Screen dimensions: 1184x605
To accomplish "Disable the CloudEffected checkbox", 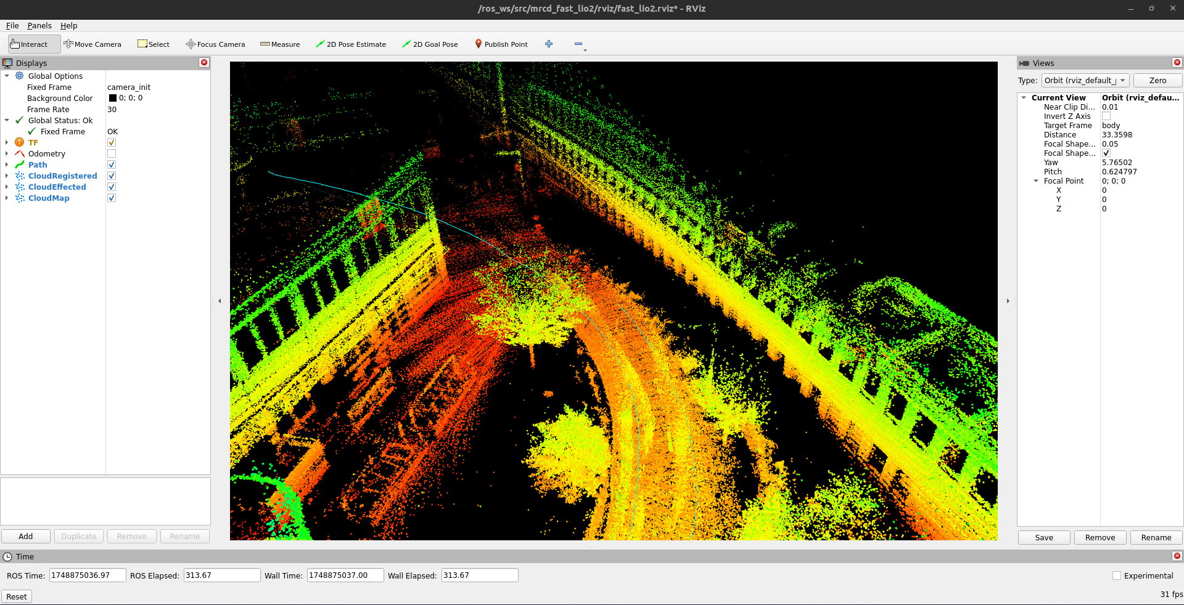I will 112,187.
